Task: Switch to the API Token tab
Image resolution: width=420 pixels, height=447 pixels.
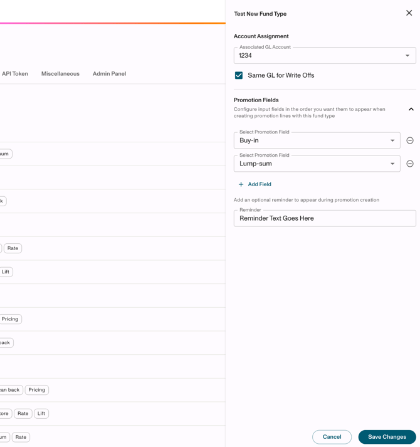Action: coord(15,74)
